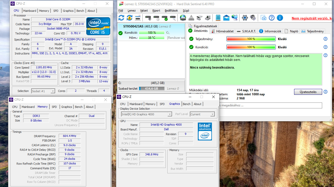Click the blue info circle toolbar icon
334x187 pixels.
tap(280, 18)
